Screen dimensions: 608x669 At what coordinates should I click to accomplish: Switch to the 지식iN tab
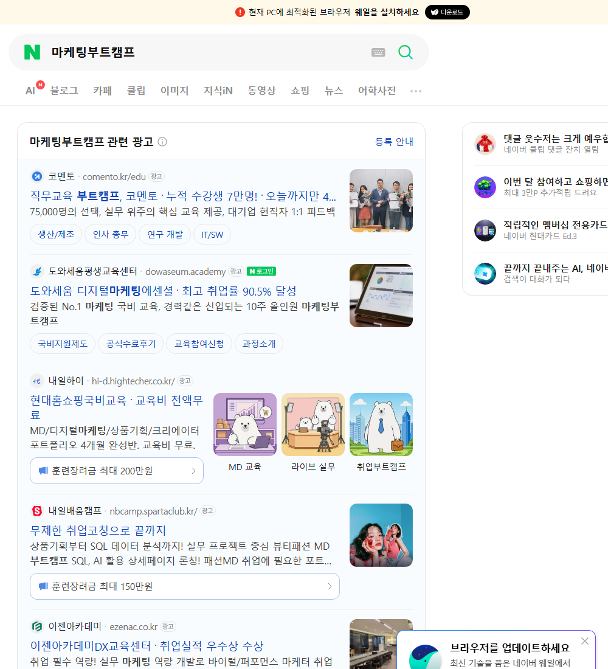point(218,91)
